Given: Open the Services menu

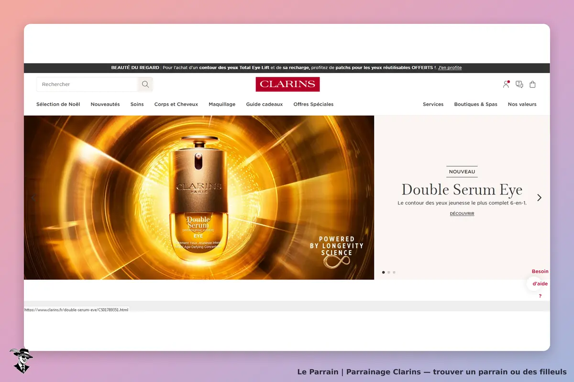Looking at the screenshot, I should [433, 104].
